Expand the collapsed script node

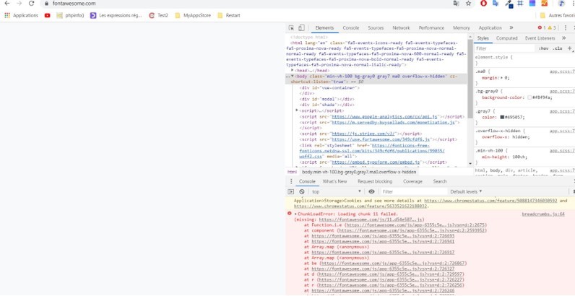298,110
